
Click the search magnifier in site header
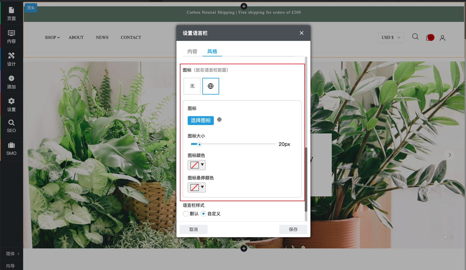coord(415,37)
